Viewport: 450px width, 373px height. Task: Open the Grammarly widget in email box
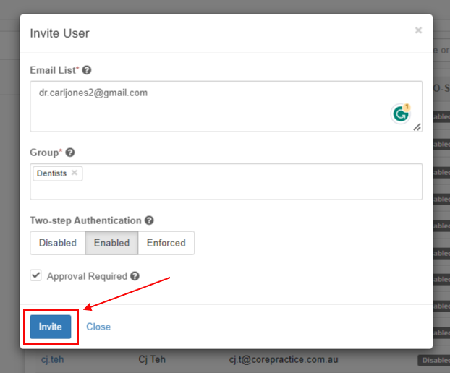click(x=400, y=113)
